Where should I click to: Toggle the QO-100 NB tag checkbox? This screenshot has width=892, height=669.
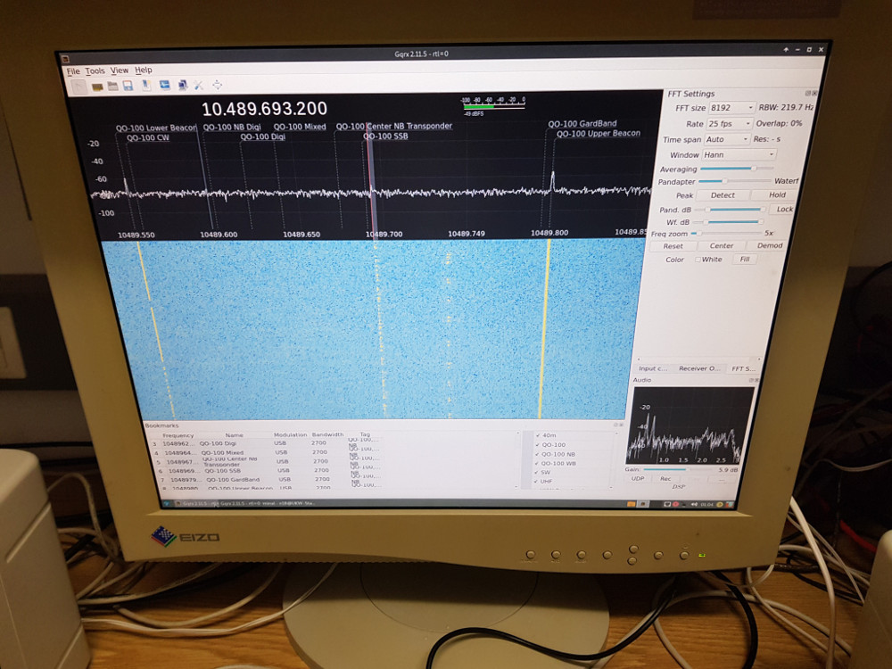[537, 454]
